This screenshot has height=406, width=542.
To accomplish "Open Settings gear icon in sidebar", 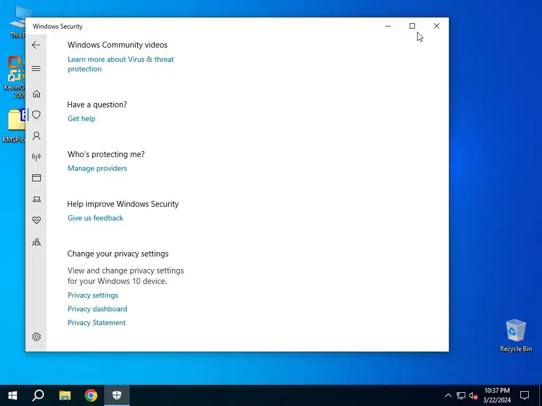I will coord(37,337).
